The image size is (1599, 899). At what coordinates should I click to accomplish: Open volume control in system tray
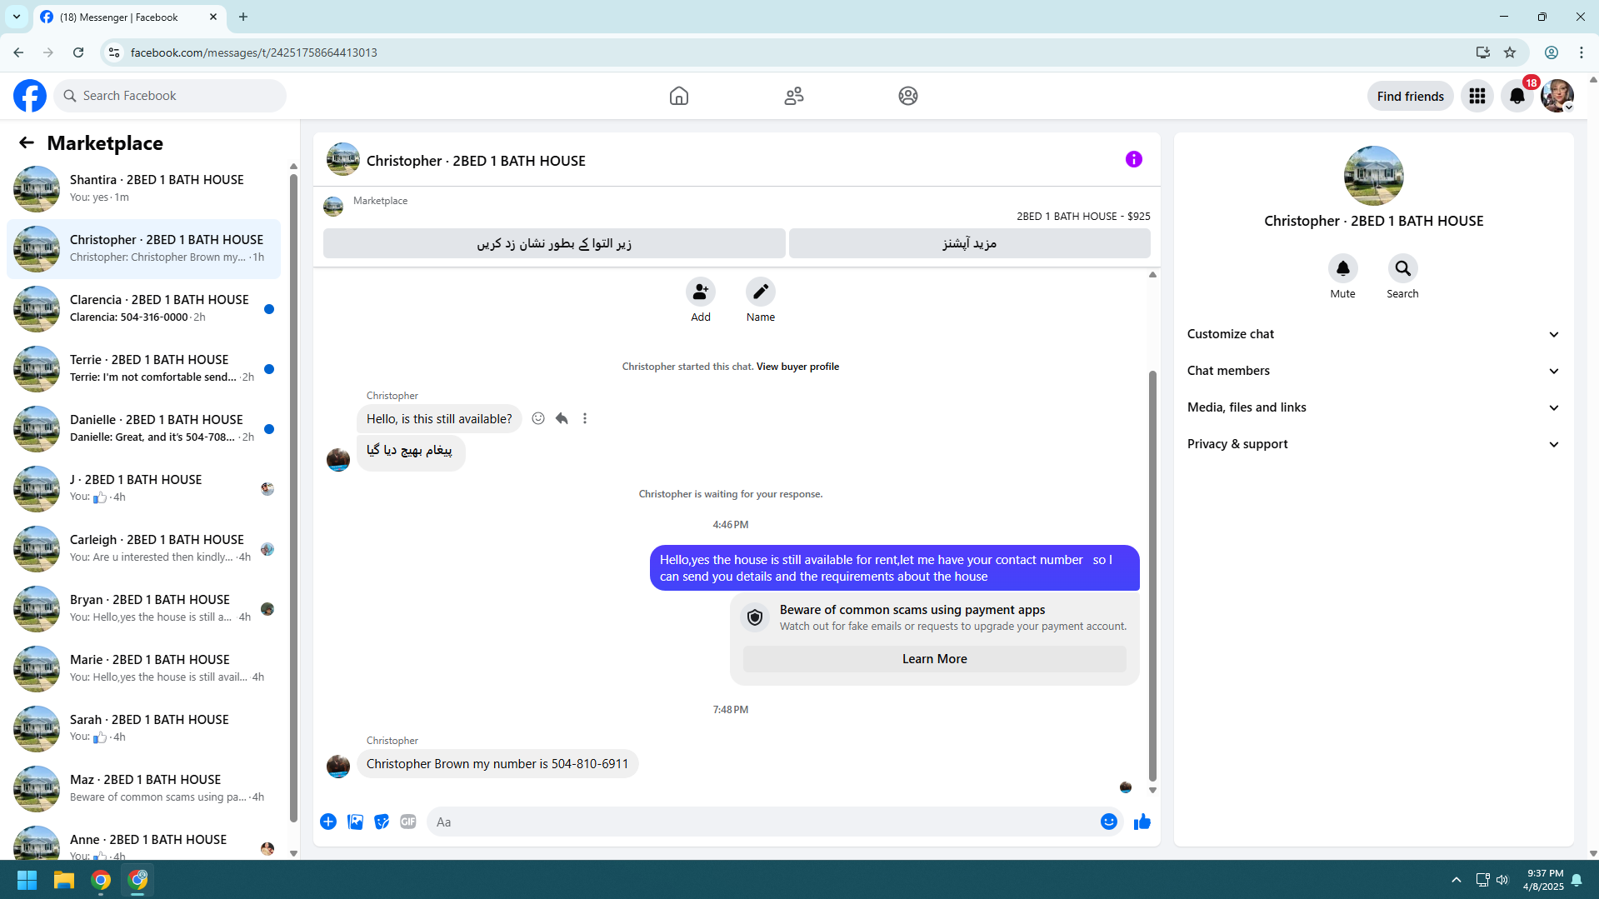click(1502, 880)
